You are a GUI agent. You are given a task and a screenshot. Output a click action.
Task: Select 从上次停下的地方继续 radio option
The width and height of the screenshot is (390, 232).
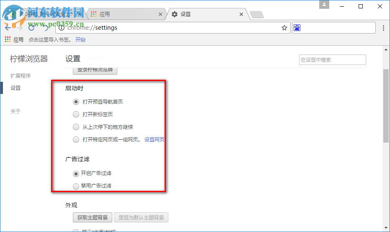coord(76,127)
